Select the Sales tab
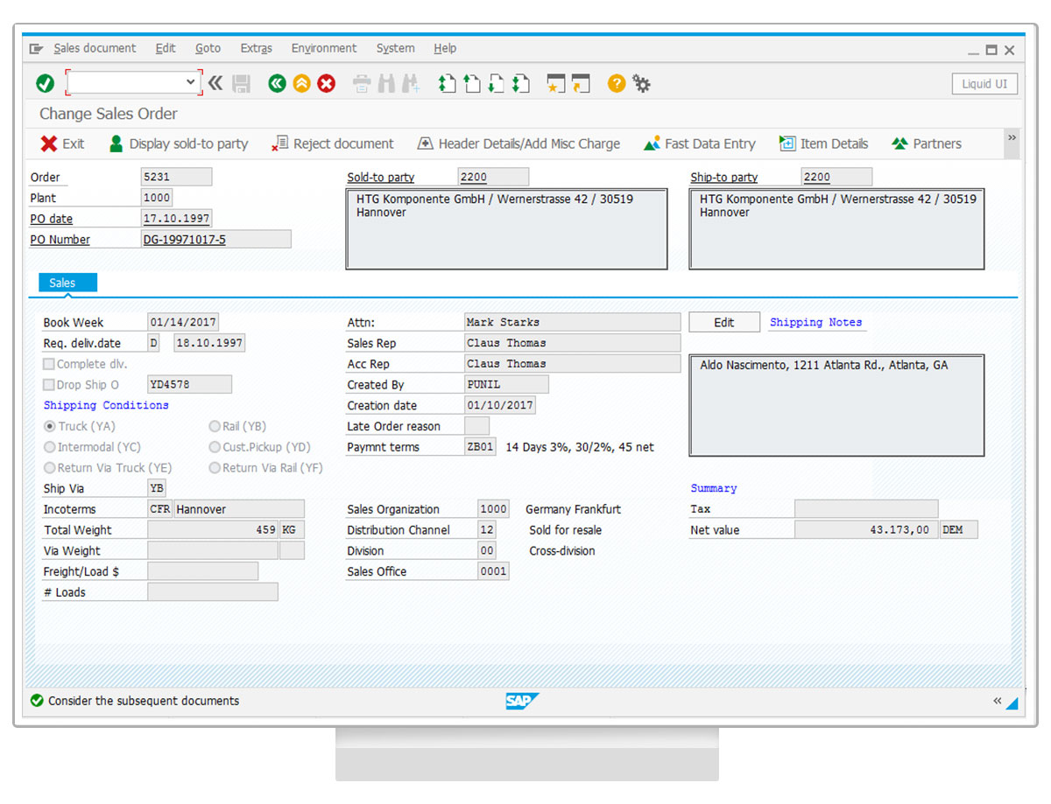 pos(62,283)
